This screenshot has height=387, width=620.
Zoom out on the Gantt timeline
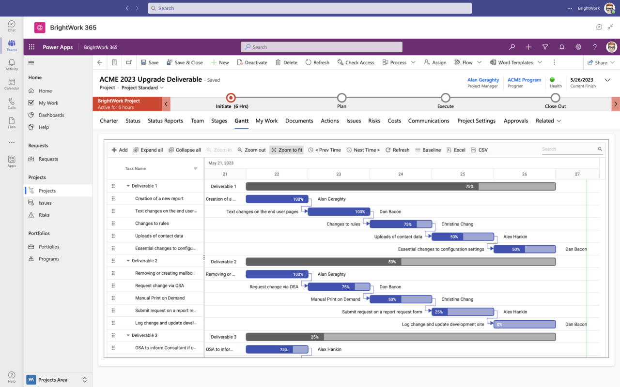point(251,150)
